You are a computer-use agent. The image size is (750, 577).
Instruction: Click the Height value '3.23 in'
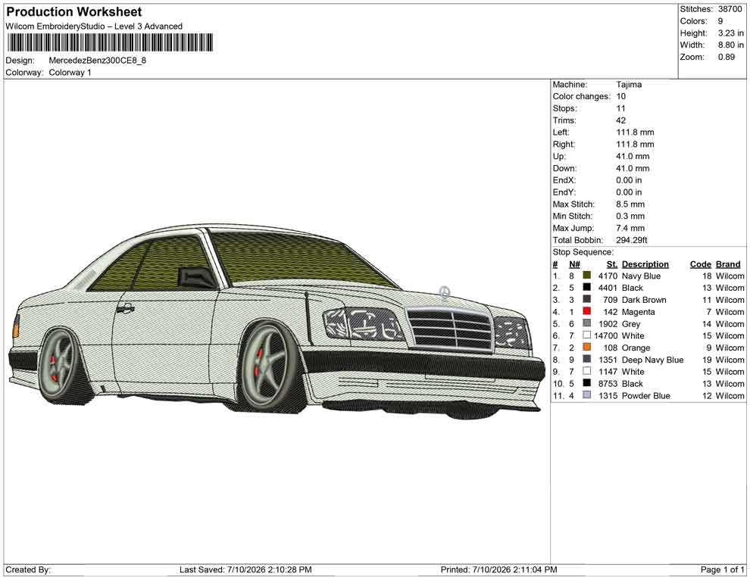731,33
